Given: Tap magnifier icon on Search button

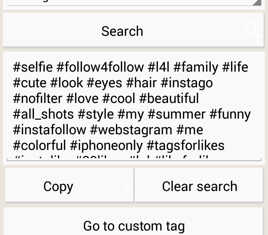Looking at the screenshot, I should (253, 31).
